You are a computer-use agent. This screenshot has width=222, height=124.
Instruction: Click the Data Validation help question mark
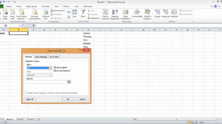[x=80, y=50]
